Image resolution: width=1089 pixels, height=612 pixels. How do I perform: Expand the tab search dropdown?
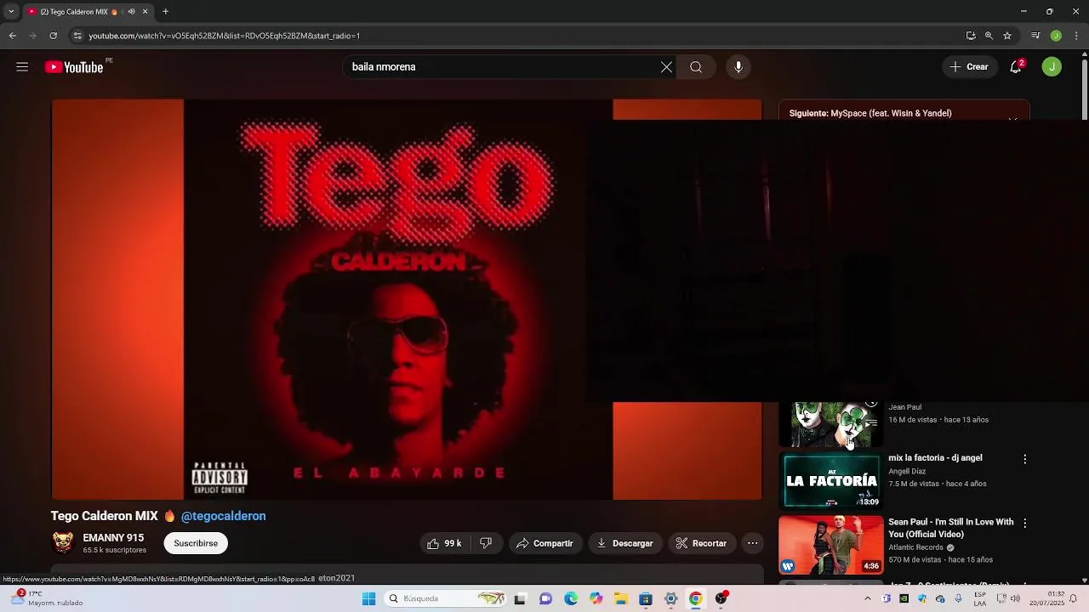tap(11, 12)
